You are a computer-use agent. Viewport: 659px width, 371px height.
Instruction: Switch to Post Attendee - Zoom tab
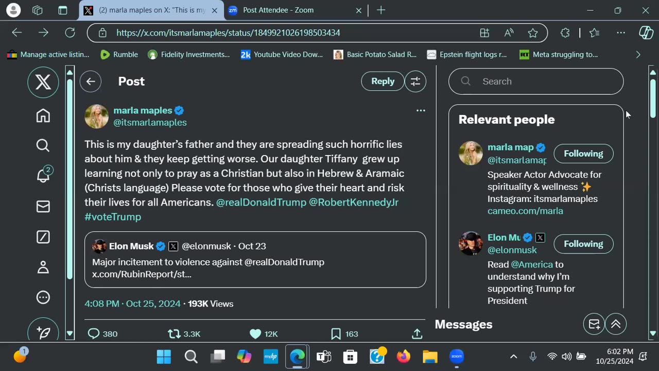278,10
